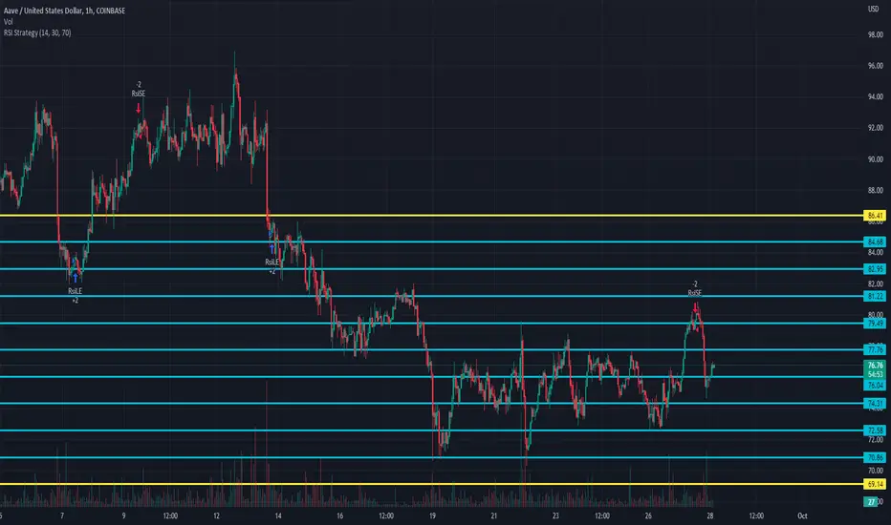Click the 98.00 price axis tick
The image size is (891, 525).
click(875, 34)
